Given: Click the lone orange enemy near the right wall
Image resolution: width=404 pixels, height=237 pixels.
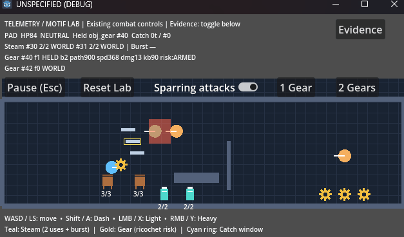Looking at the screenshot, I should [345, 156].
